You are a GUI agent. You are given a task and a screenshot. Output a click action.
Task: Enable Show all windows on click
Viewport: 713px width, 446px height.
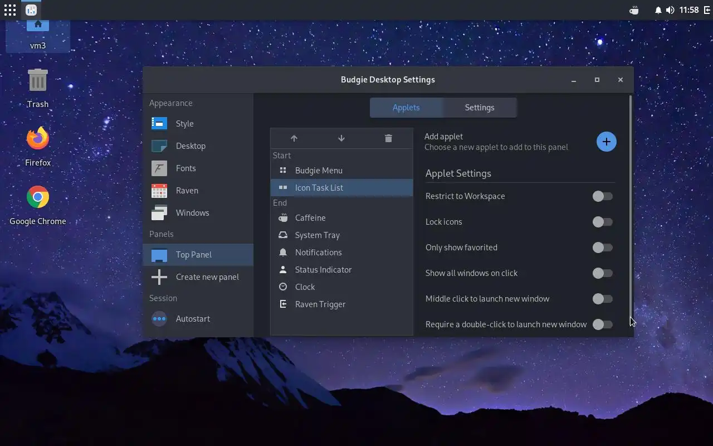point(602,273)
